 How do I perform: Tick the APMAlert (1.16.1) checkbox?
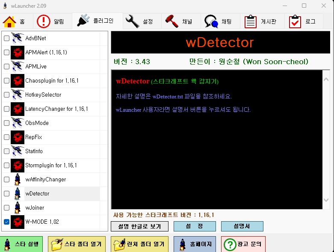6,52
